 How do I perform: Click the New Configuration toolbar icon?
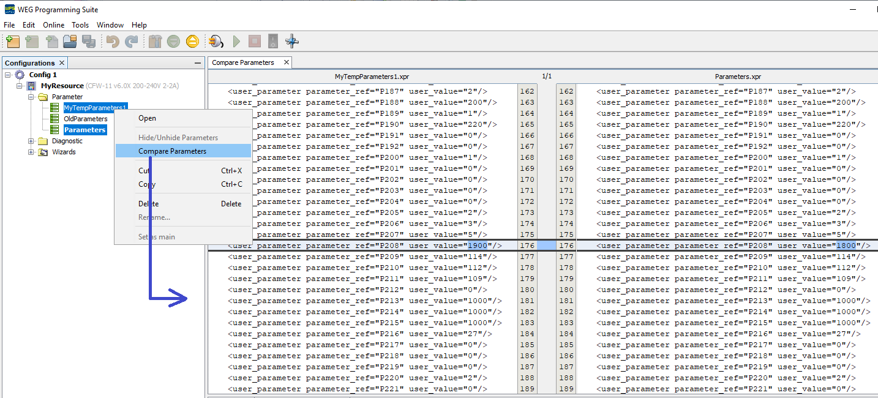[x=13, y=42]
